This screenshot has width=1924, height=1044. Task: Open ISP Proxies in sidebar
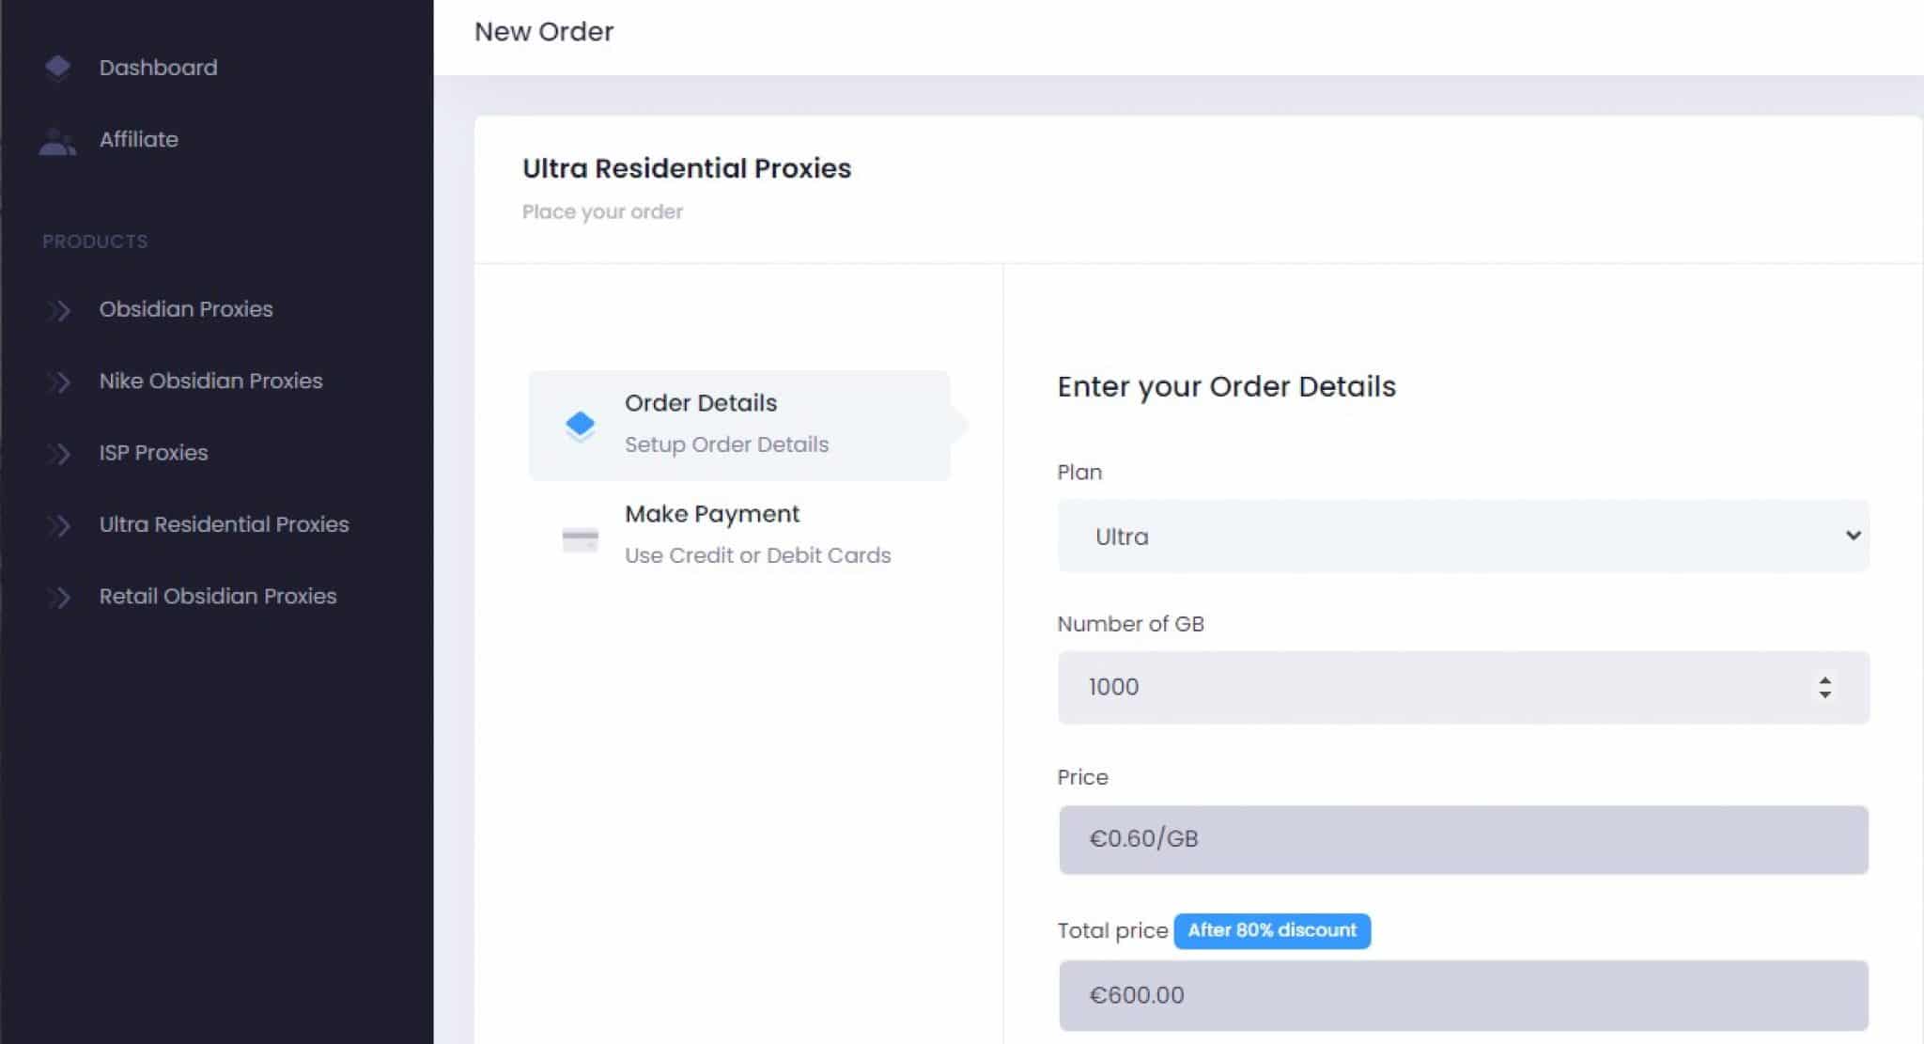tap(153, 452)
